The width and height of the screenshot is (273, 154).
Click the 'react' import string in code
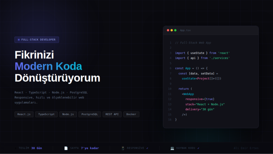(224, 53)
